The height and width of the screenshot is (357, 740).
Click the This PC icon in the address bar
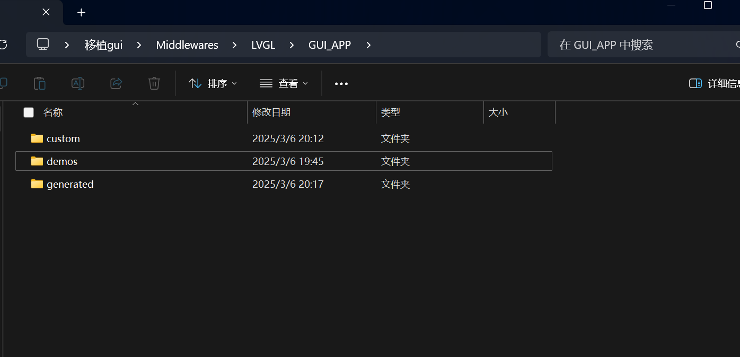coord(42,45)
